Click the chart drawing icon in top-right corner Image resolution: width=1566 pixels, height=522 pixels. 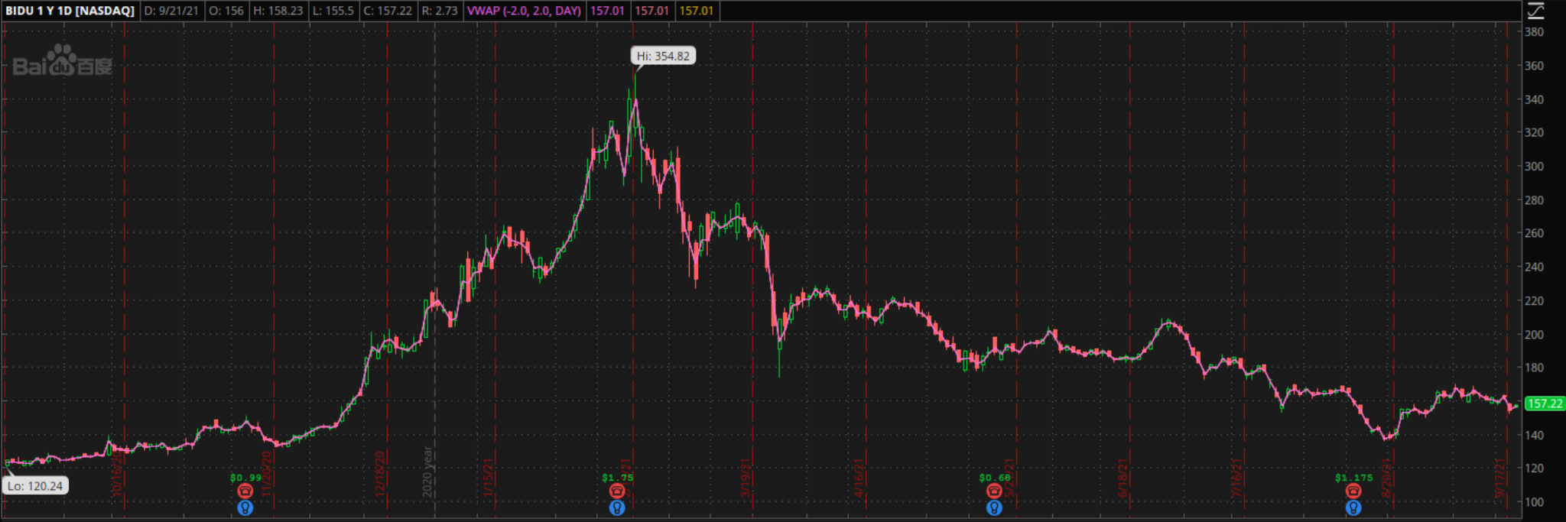[1535, 11]
